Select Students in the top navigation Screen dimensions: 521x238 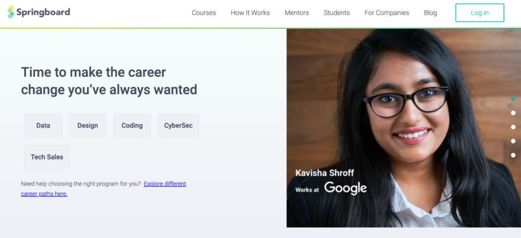coord(336,13)
